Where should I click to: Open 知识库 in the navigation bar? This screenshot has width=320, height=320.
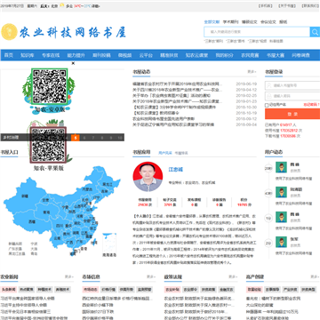click(x=28, y=55)
